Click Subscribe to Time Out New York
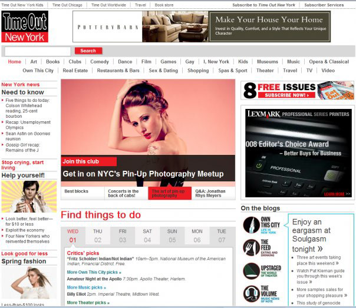Image resolution: width=356 pixels, height=308 pixels. coord(264,5)
